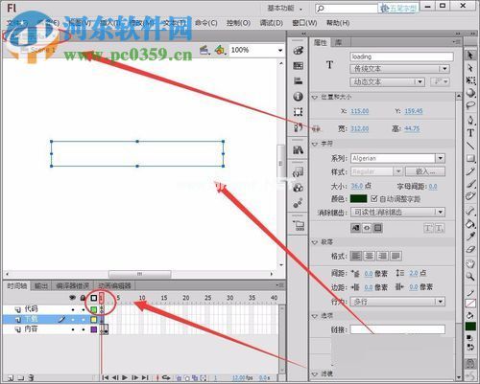Go to first frame button
Screen dimensions: 480x384
(x=105, y=378)
